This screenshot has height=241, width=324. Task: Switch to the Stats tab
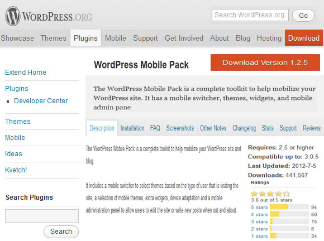click(x=268, y=128)
